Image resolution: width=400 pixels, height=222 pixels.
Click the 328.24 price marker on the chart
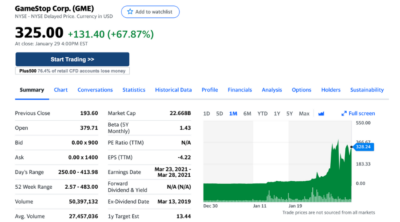pos(364,146)
